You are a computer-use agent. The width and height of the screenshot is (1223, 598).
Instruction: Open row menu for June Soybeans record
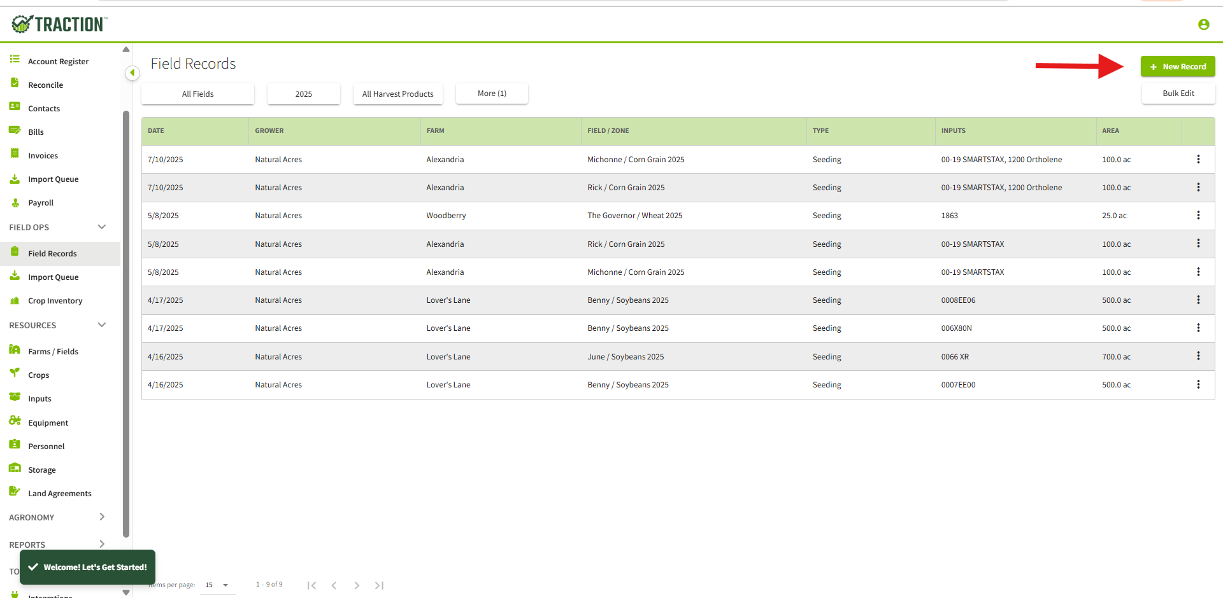1198,356
